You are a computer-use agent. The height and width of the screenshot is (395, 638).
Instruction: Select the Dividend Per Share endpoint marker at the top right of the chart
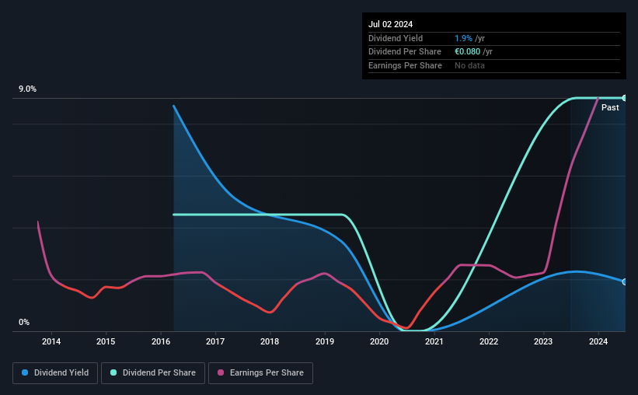(625, 98)
